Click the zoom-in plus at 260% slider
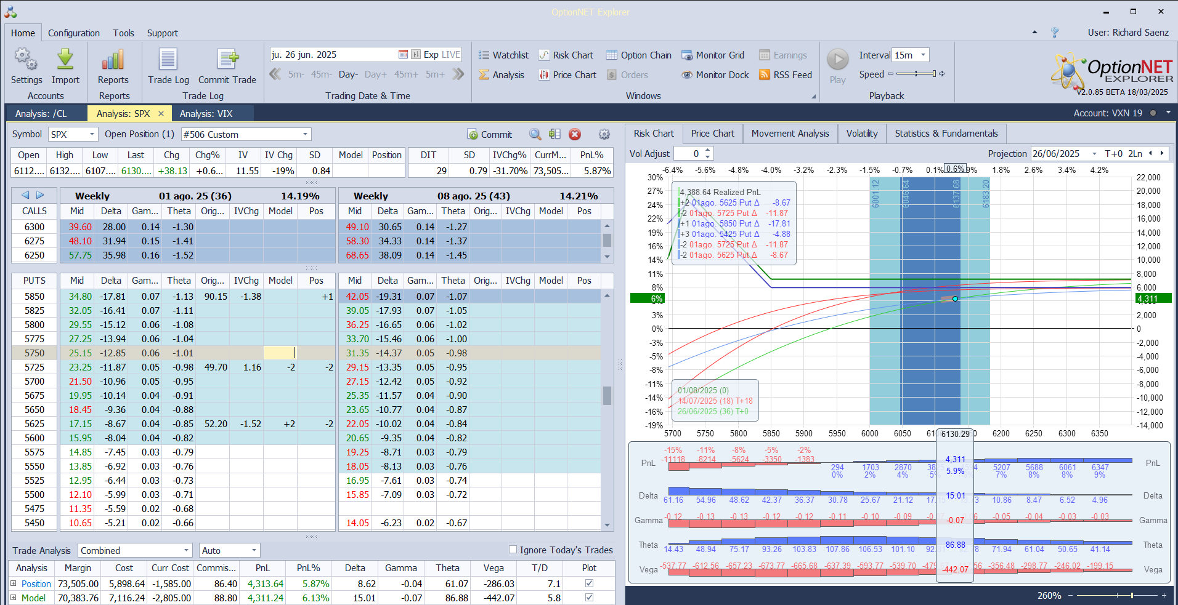 [x=1164, y=595]
